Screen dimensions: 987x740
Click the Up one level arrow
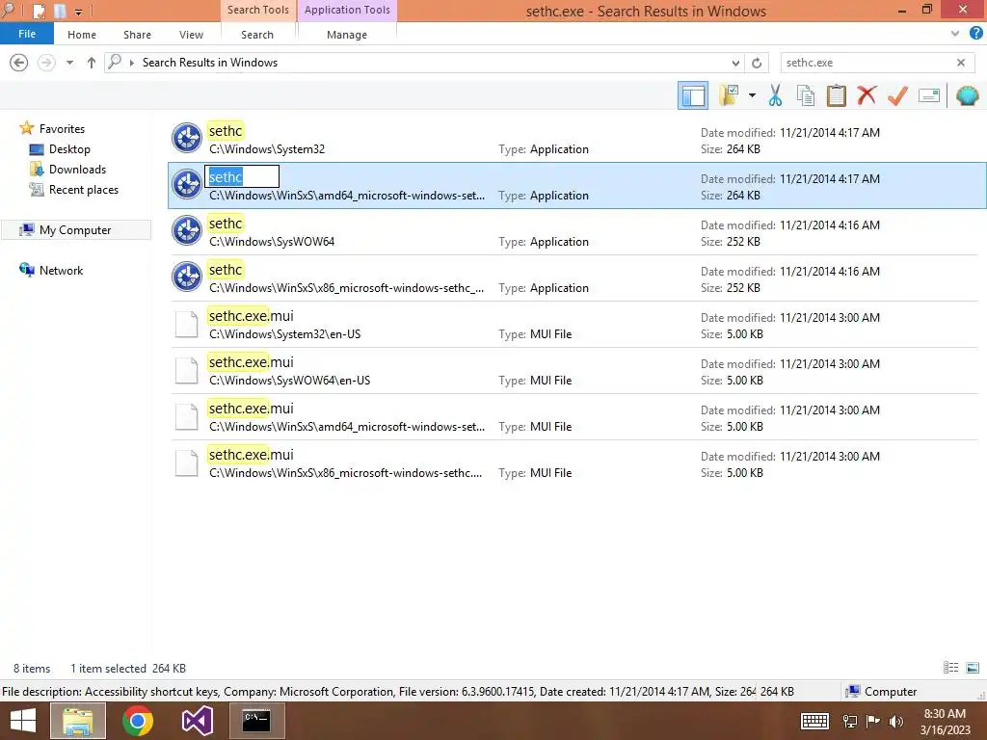tap(92, 63)
